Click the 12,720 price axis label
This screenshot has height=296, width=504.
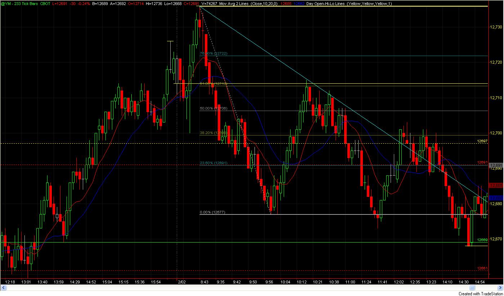click(x=496, y=62)
